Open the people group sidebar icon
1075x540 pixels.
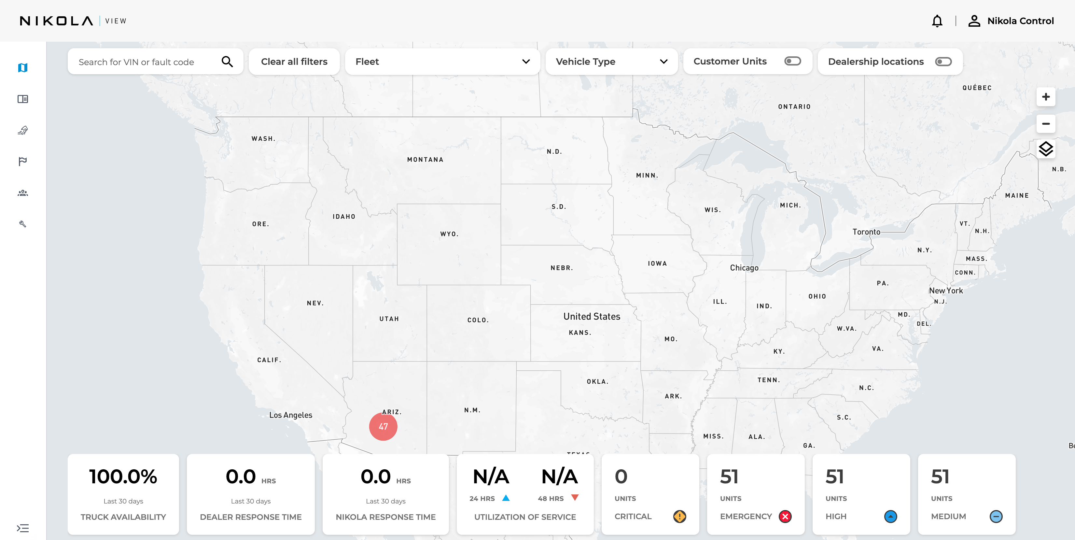coord(23,193)
